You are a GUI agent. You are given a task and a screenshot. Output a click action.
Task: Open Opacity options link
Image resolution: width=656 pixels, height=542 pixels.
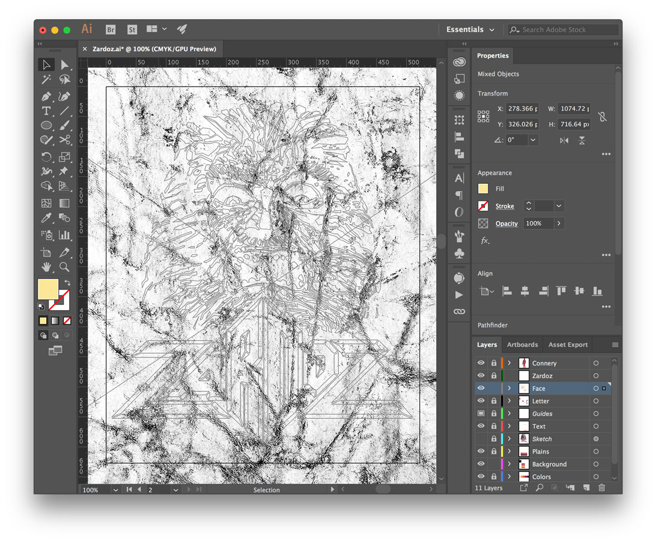(506, 224)
